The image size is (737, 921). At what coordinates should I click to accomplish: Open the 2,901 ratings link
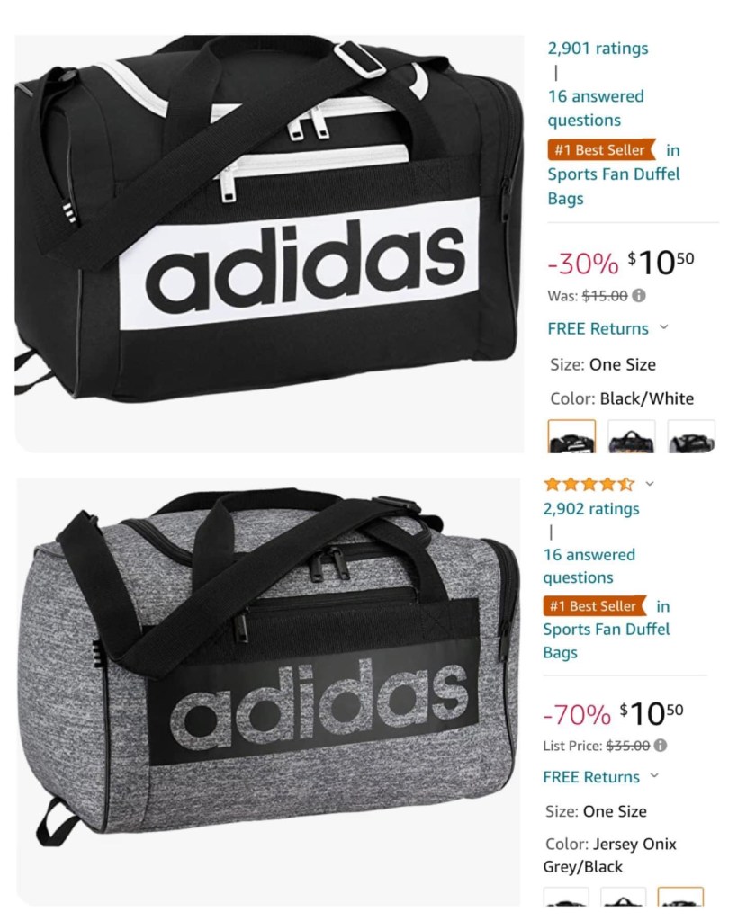(598, 49)
